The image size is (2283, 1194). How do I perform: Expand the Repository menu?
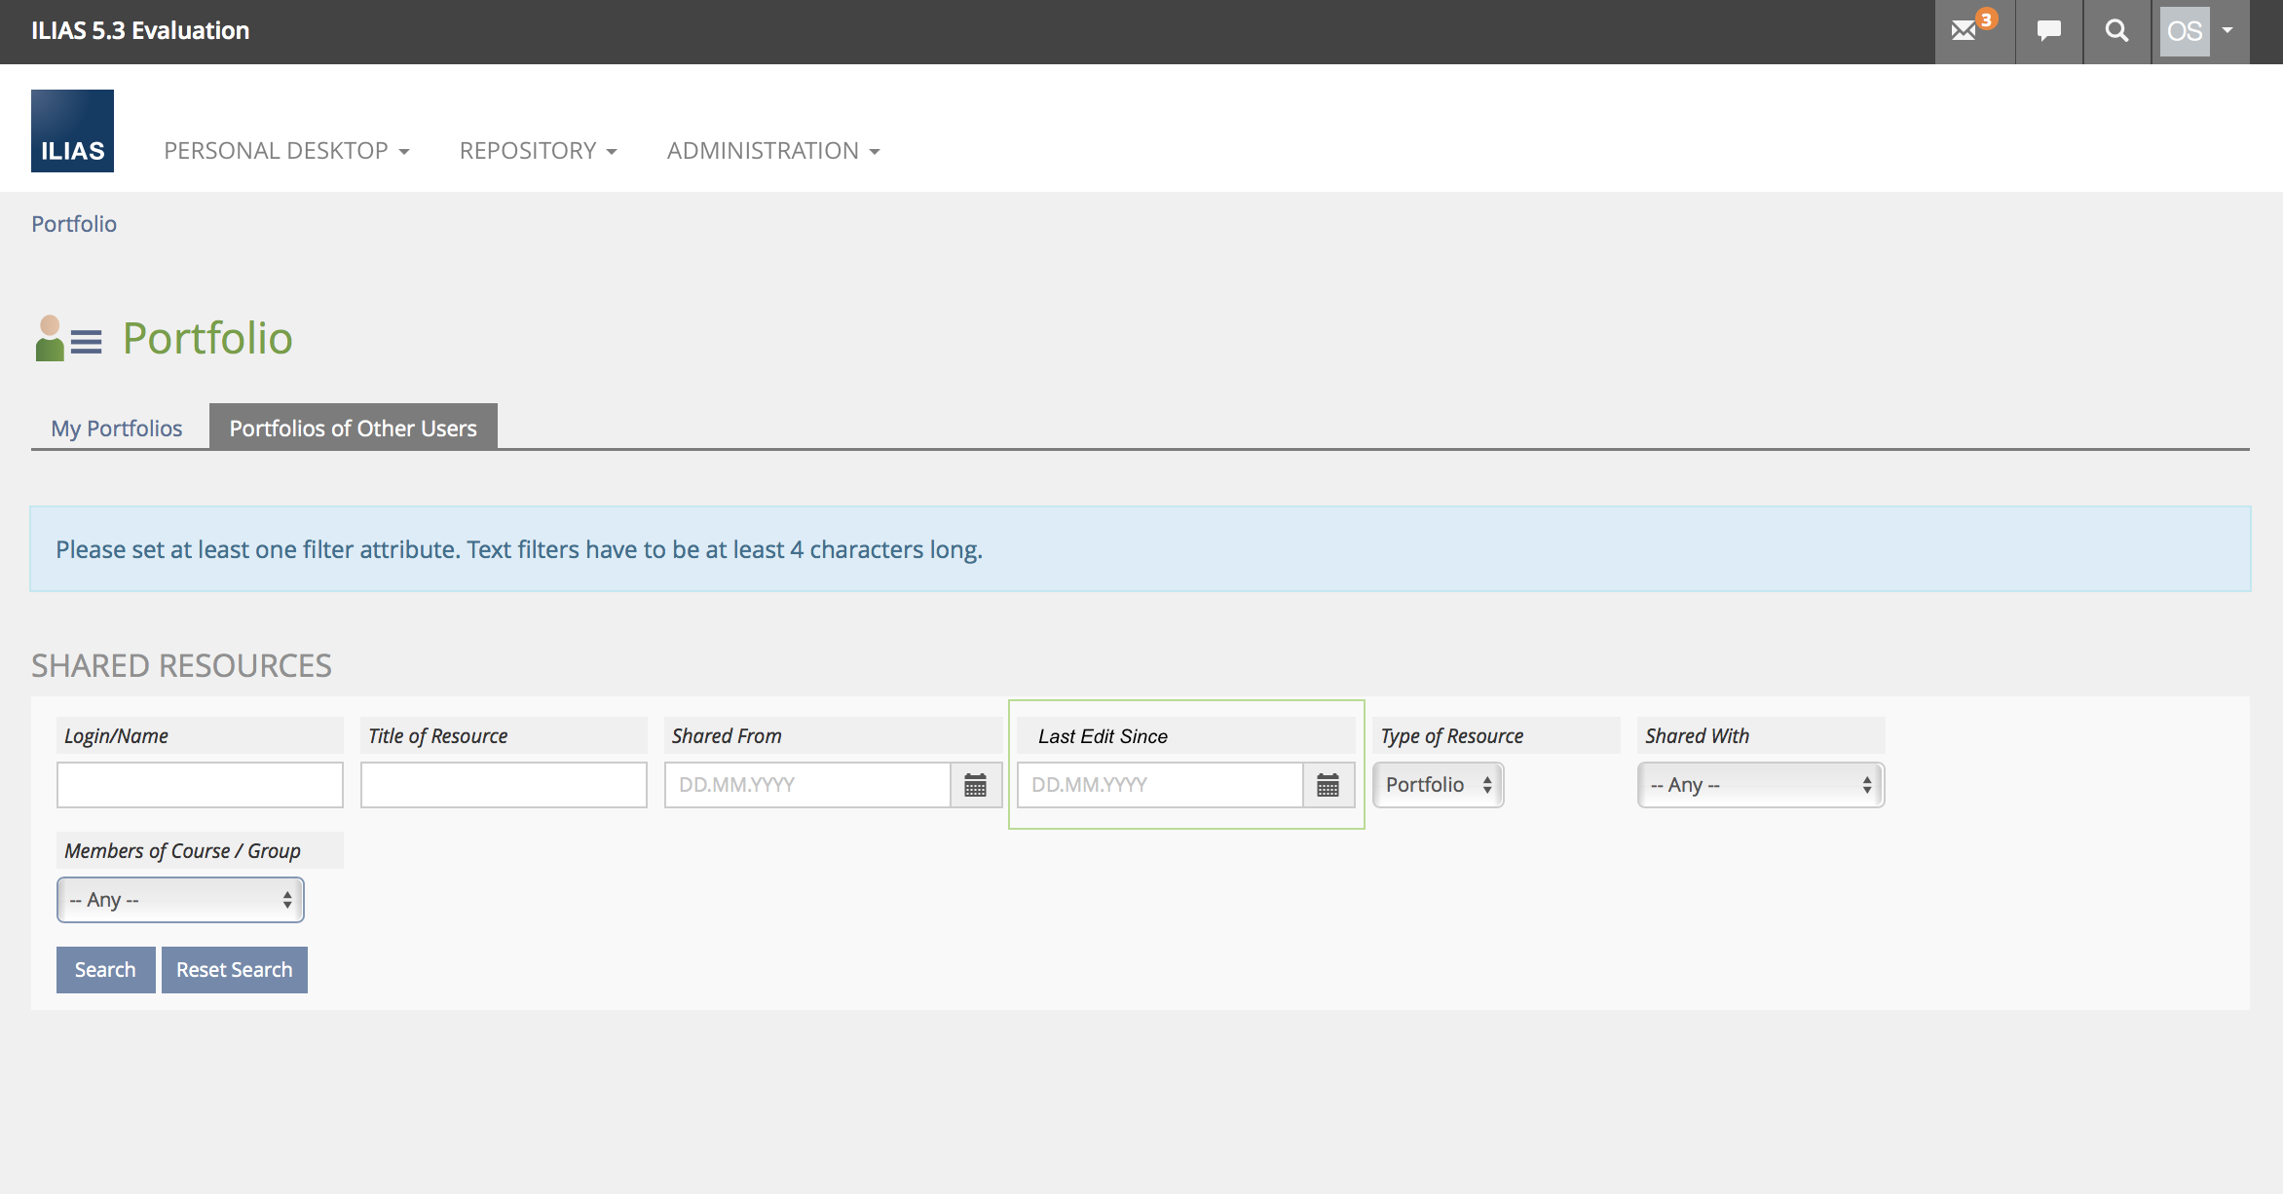point(538,151)
